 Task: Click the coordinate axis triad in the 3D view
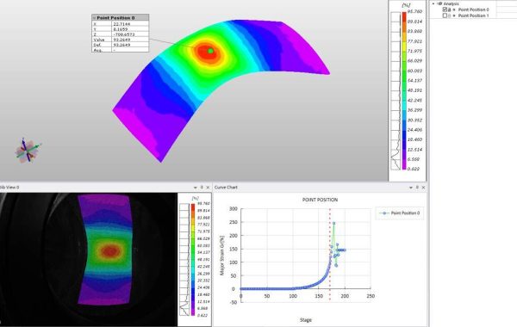click(28, 151)
